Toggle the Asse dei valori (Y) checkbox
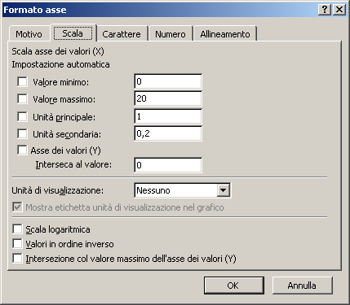The width and height of the screenshot is (350, 305). coord(22,150)
